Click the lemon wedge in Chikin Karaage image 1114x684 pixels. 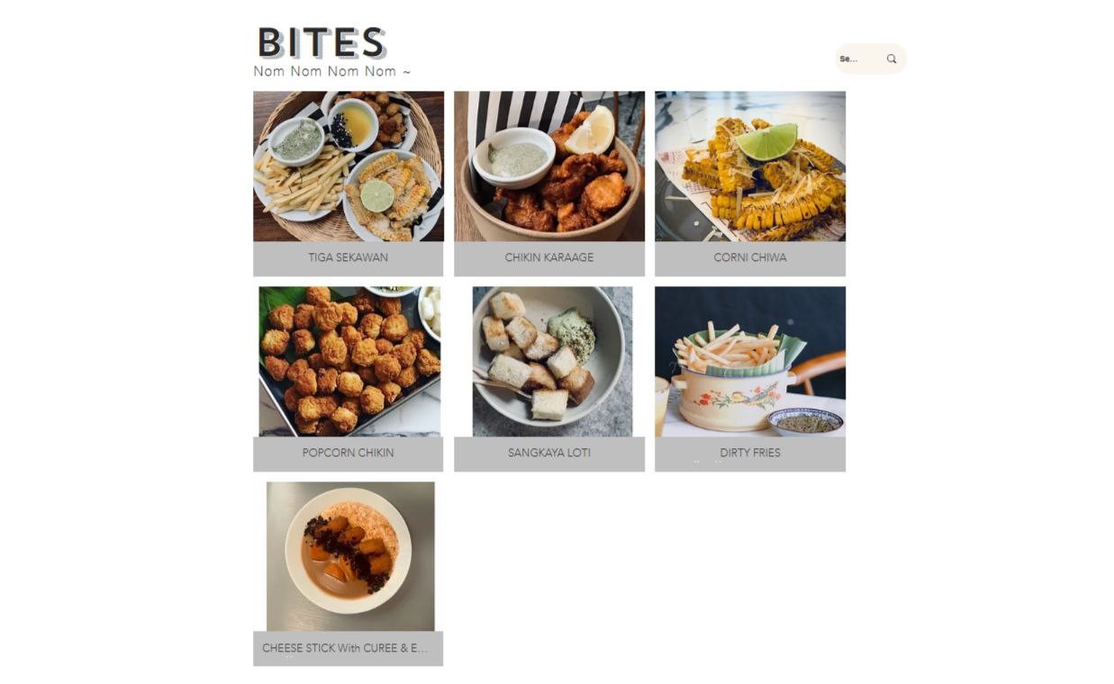click(591, 131)
